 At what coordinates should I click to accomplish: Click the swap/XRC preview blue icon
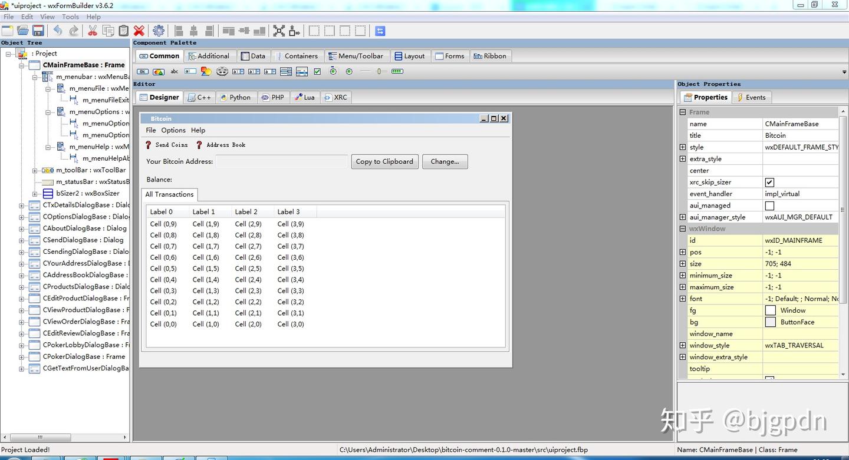pos(380,31)
